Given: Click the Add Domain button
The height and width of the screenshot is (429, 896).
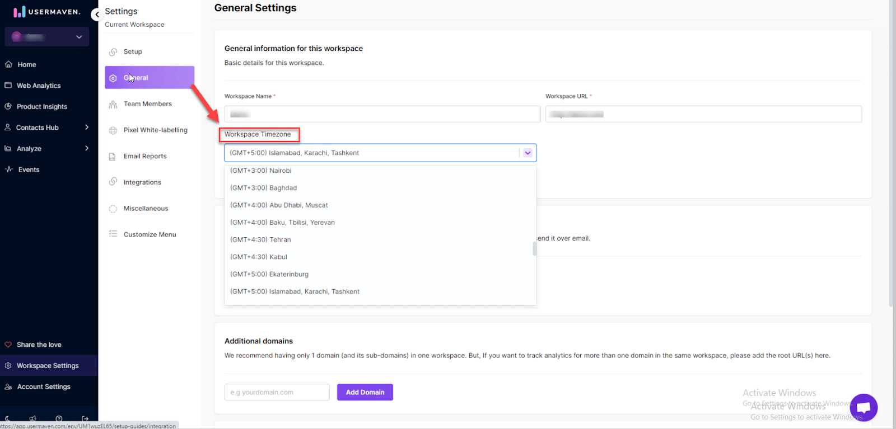Looking at the screenshot, I should [365, 392].
